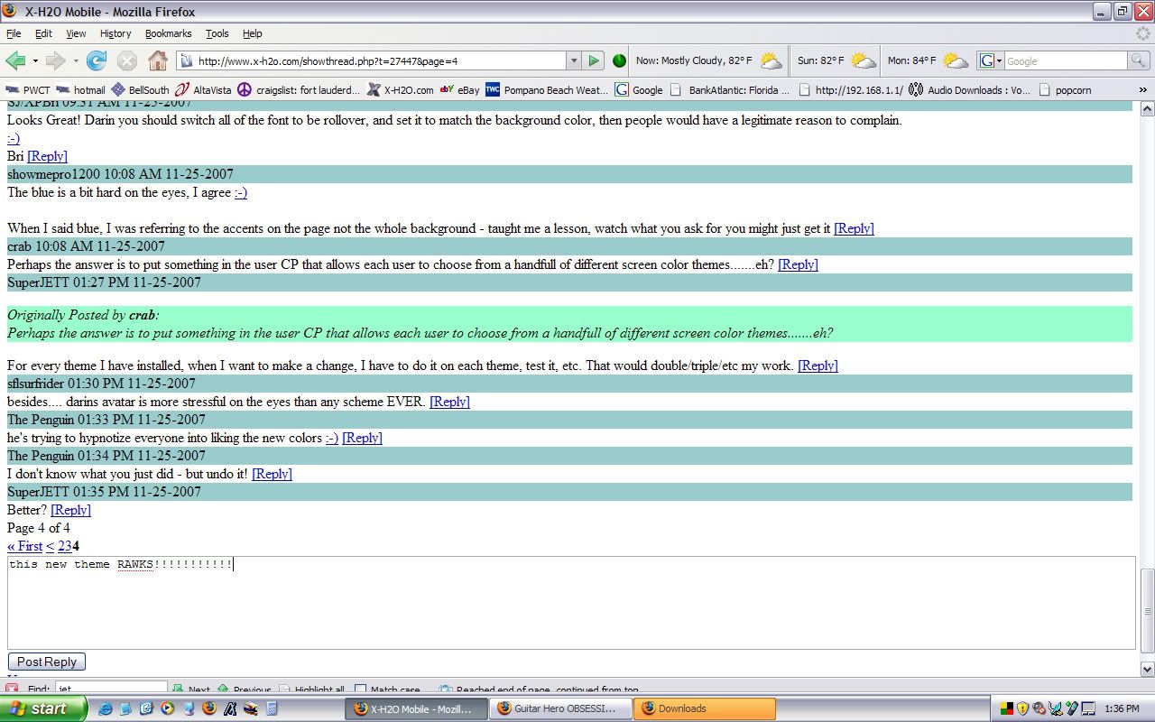Click the page 3 pagination link
The width and height of the screenshot is (1155, 722).
tap(69, 546)
